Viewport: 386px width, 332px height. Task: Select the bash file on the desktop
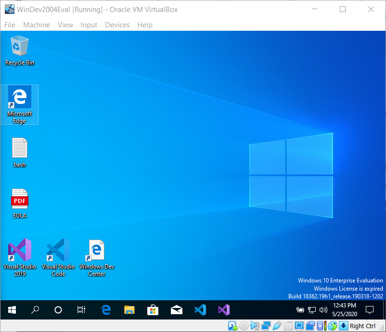[20, 153]
